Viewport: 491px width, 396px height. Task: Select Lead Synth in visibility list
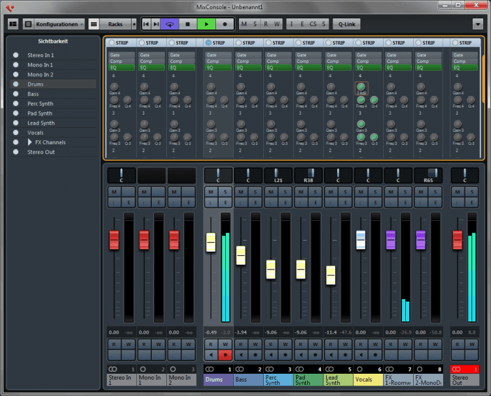pos(41,123)
